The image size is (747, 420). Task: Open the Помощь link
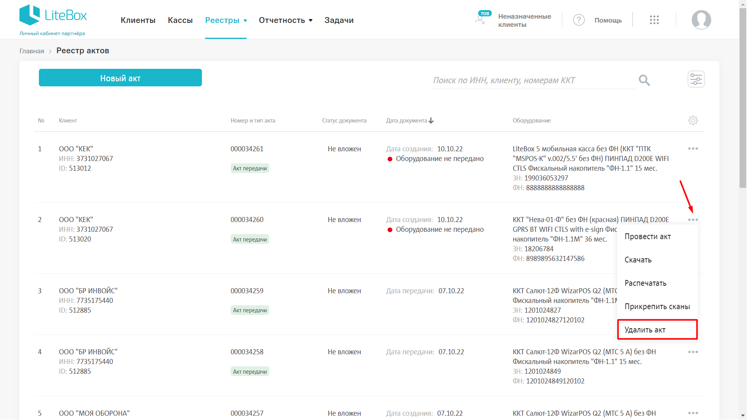coord(608,20)
